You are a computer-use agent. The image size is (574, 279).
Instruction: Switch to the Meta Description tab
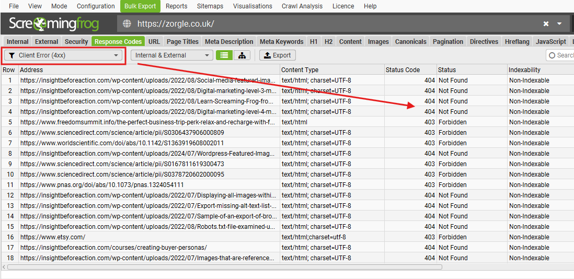tap(229, 41)
